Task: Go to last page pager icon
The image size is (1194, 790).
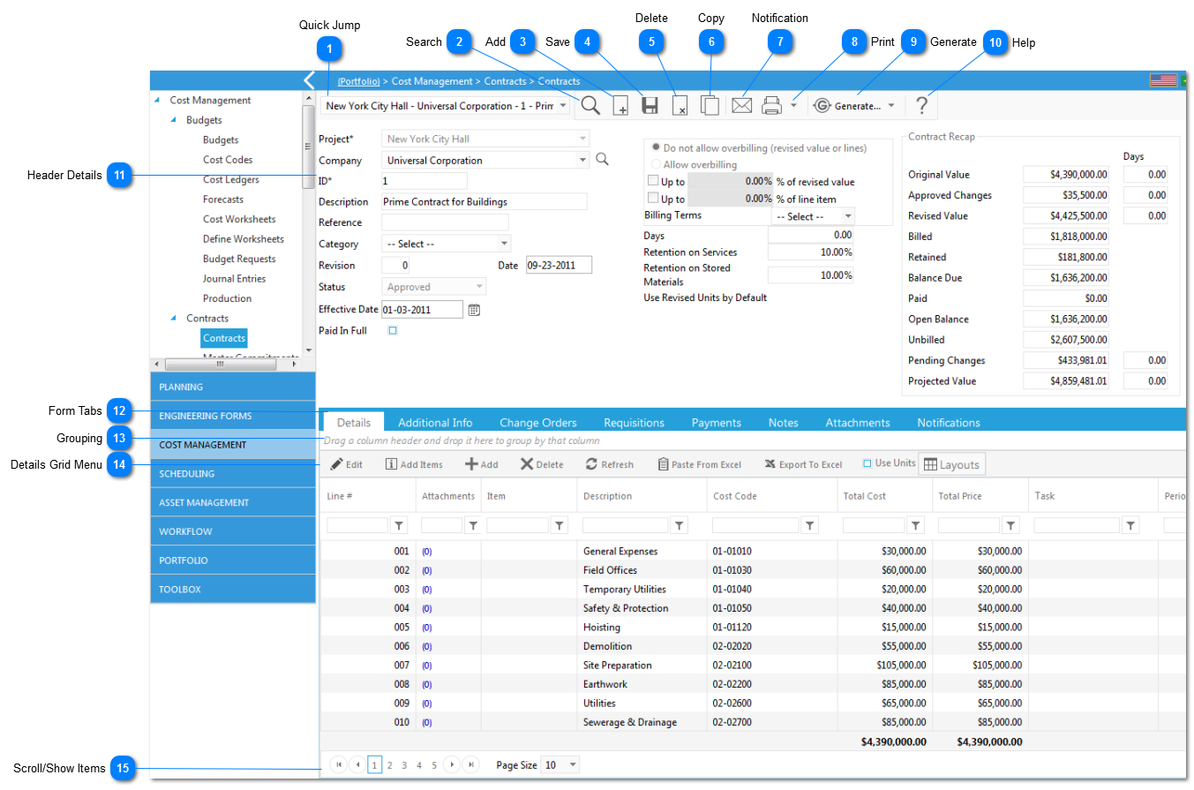Action: point(471,764)
